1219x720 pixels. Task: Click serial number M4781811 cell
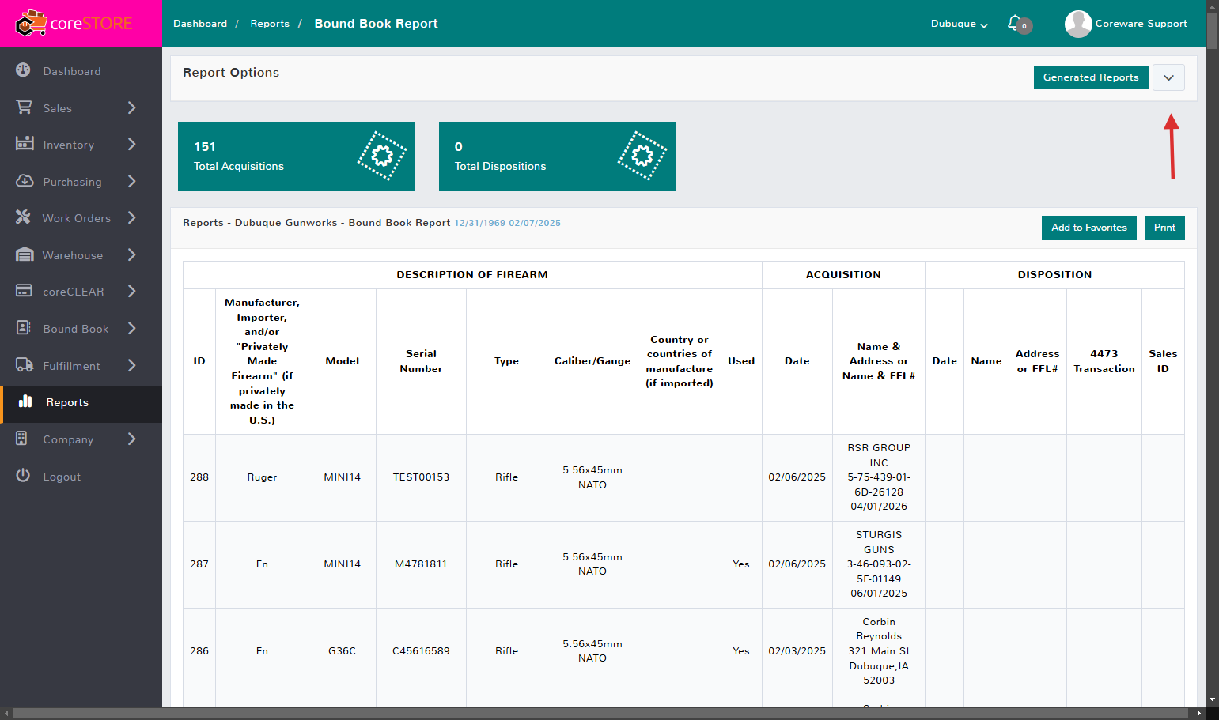coord(421,564)
